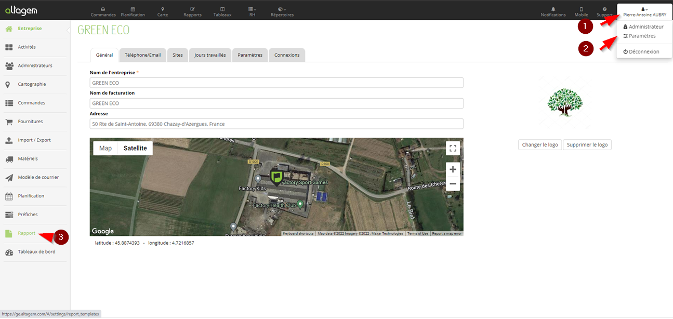Open Rapport document icon in sidebar
The image size is (673, 319).
pyautogui.click(x=8, y=233)
